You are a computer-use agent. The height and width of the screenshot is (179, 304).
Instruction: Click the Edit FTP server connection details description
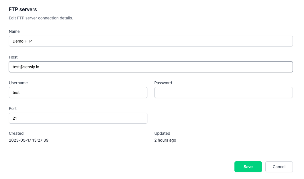tap(41, 18)
